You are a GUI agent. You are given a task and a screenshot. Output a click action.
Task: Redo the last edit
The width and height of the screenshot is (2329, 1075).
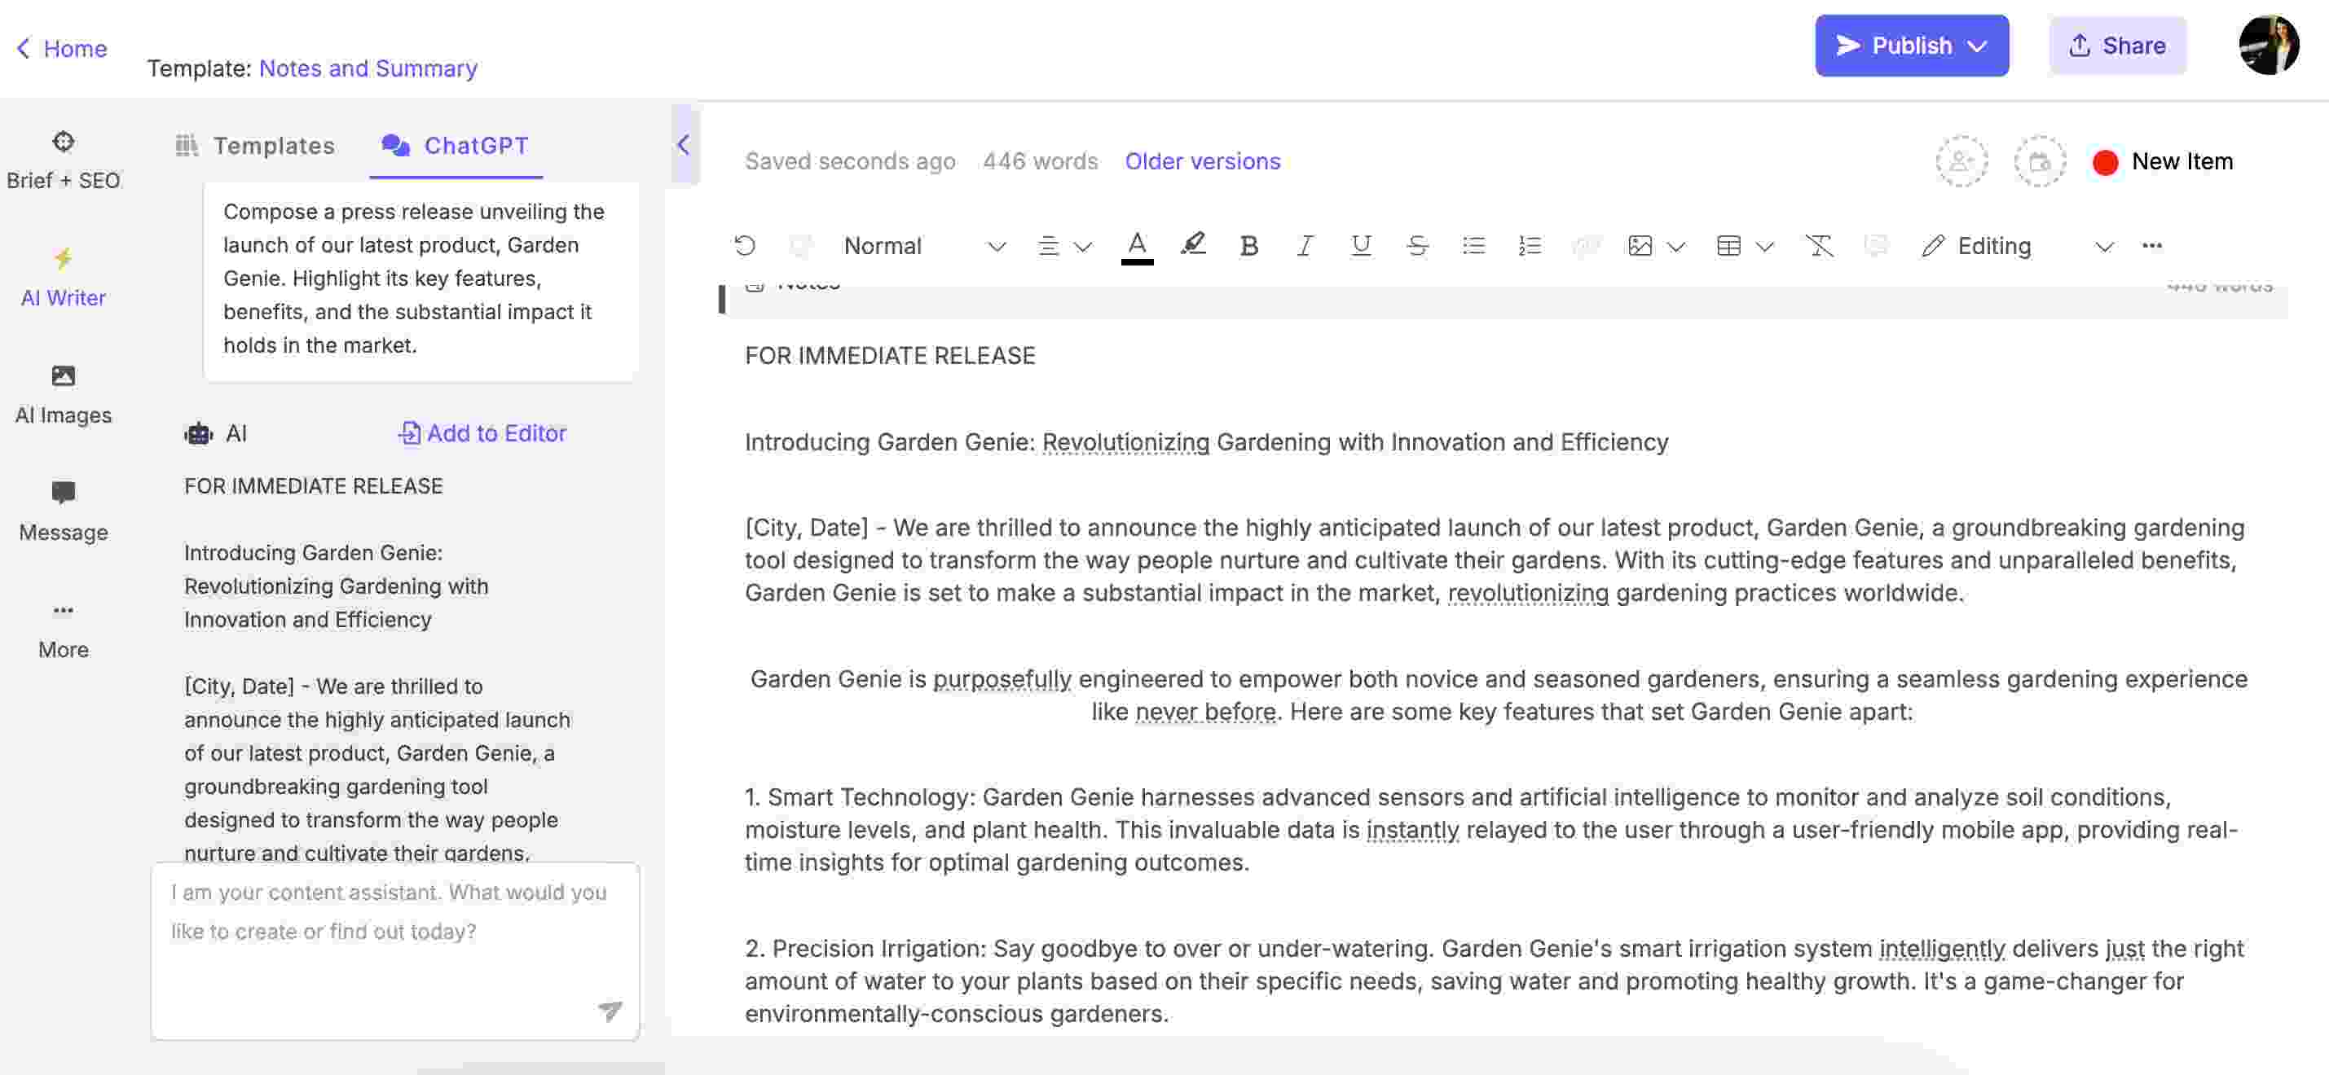(800, 246)
